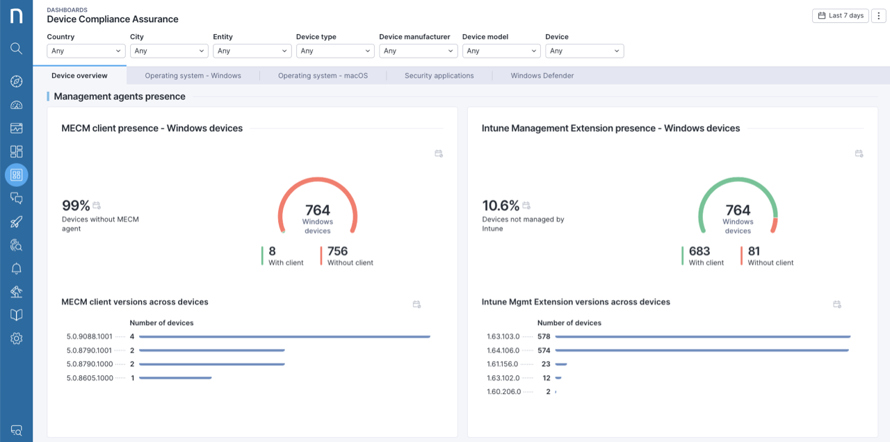This screenshot has width=890, height=442.
Task: Open the kebab menu next to Last 7 days
Action: (x=878, y=15)
